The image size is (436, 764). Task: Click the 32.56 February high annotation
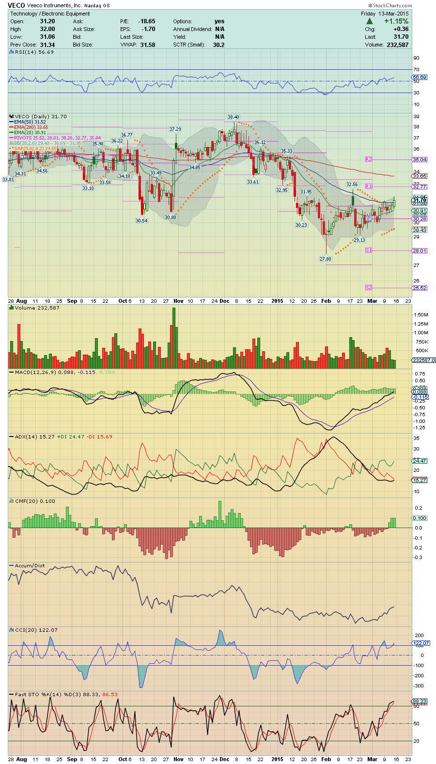tap(352, 185)
